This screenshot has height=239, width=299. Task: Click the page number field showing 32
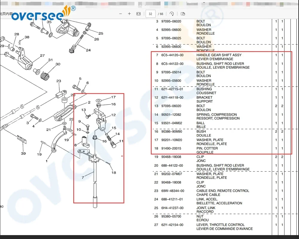coord(150,14)
